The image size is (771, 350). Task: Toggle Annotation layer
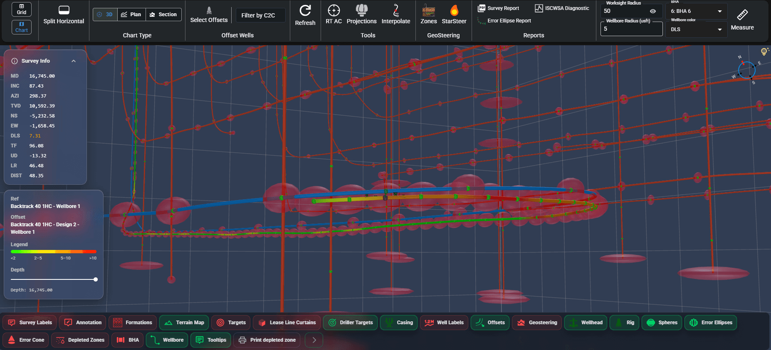click(x=82, y=323)
